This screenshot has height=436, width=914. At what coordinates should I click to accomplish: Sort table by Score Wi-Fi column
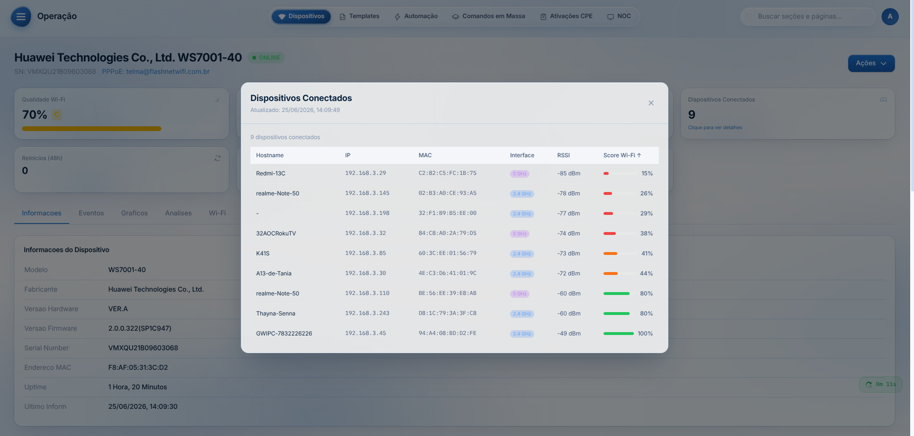(622, 155)
